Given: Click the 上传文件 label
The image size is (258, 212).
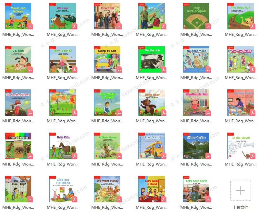Looking at the screenshot, I should pos(241,207).
